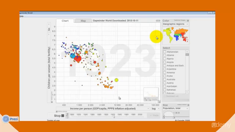Click the 1940 mark on timeline

[x=119, y=114]
